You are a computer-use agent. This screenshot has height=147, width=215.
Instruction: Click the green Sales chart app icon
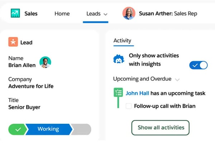14,14
